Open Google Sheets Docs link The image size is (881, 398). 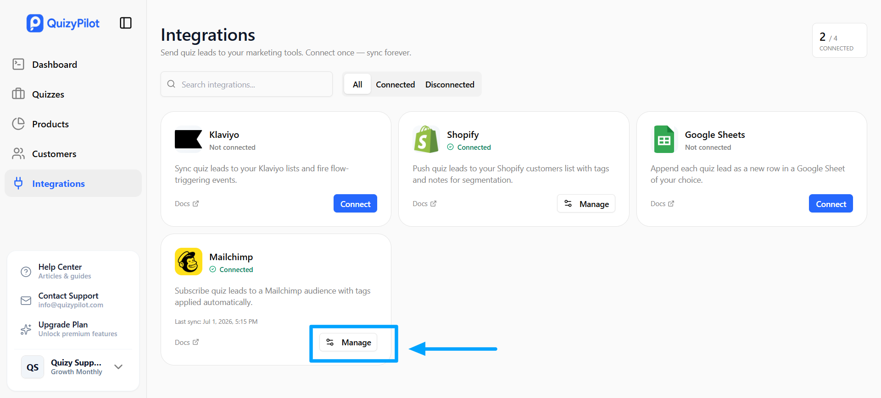click(x=662, y=203)
